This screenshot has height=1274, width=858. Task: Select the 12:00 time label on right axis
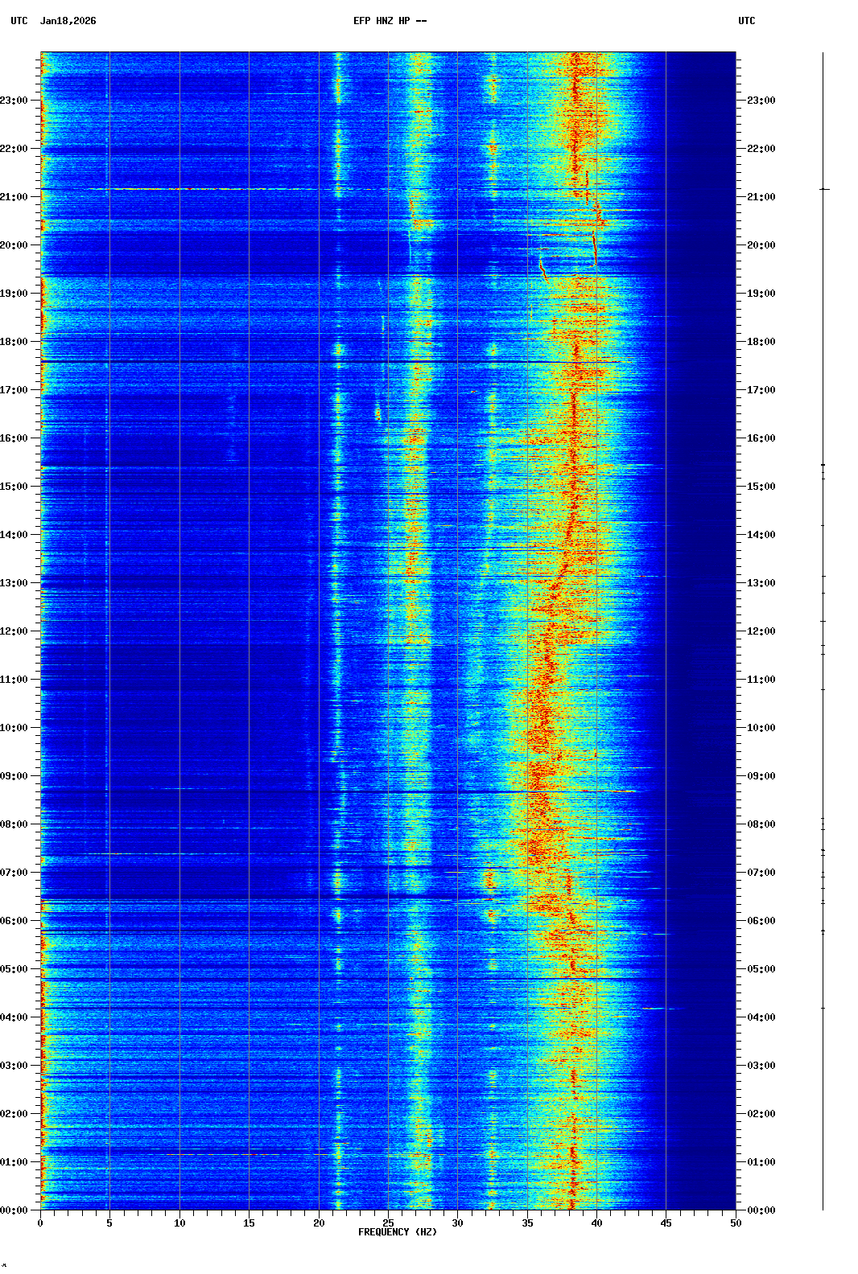coord(761,631)
